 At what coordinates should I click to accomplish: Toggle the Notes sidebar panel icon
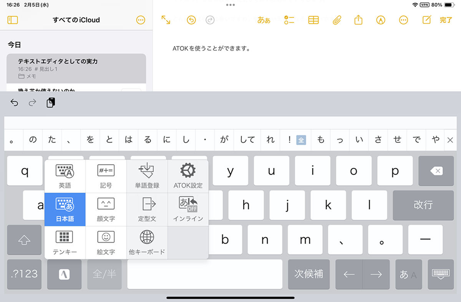point(13,20)
